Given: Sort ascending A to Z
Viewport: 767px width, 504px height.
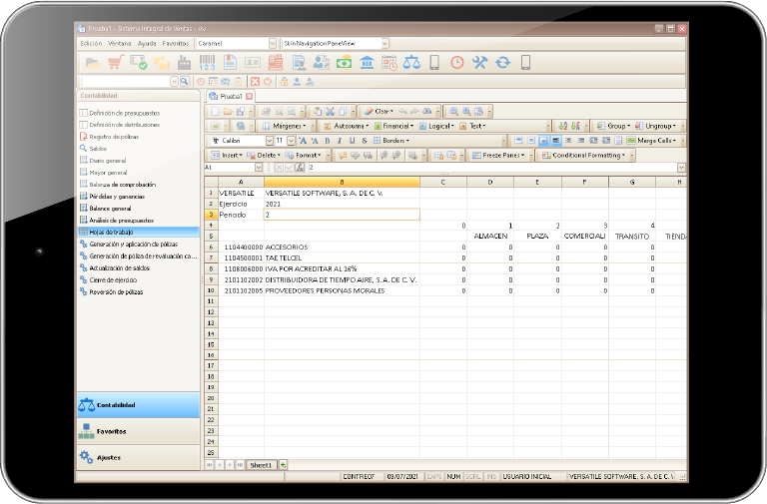Looking at the screenshot, I should pos(562,126).
